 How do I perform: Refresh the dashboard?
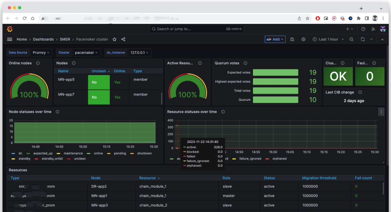[x=363, y=39]
